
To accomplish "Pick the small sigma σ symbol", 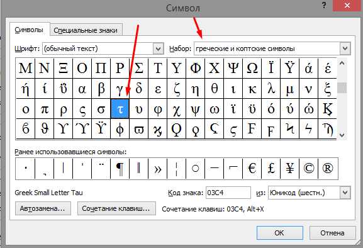I will coord(101,109).
